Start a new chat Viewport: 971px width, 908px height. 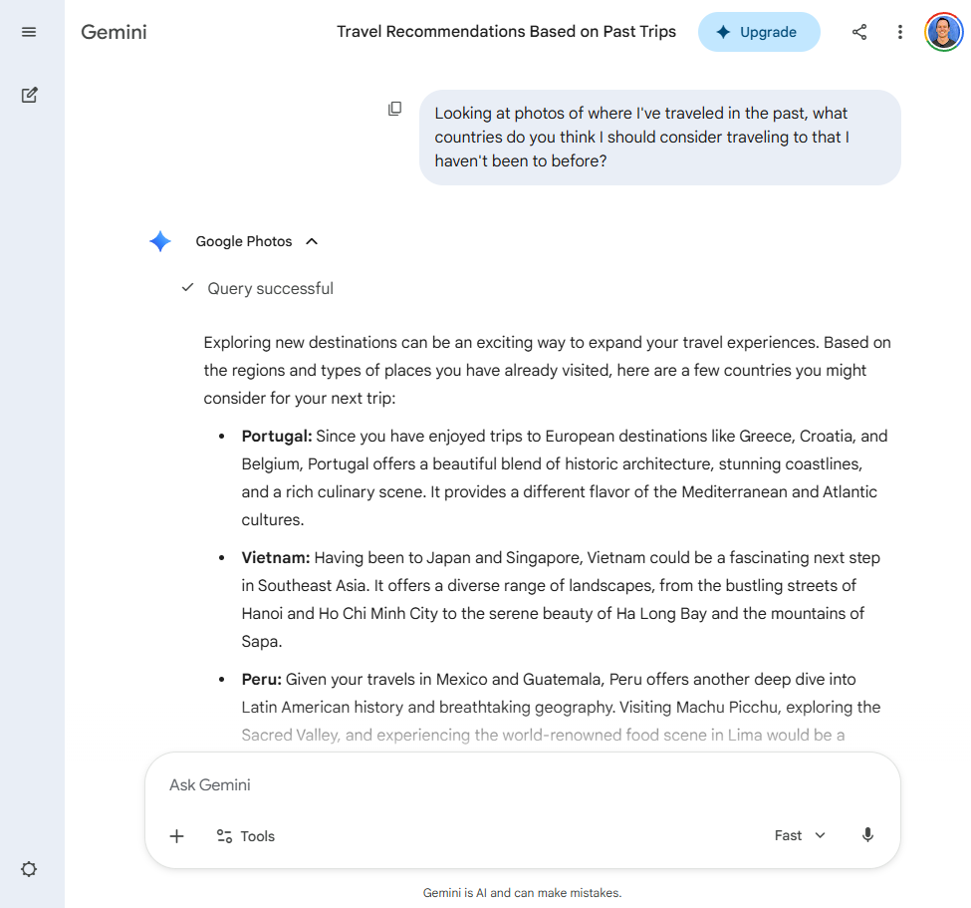coord(29,95)
